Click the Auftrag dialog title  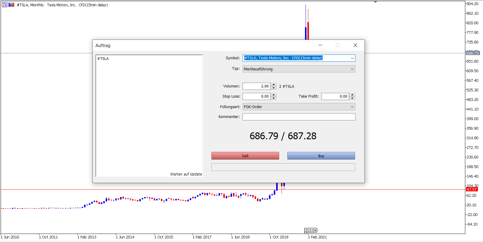click(103, 46)
